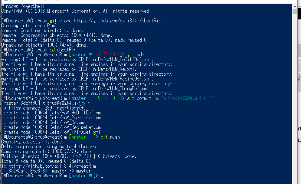This screenshot has width=301, height=184.
Task: Click the 'Defs/HoM_Peporisin.xml' create mode line
Action: [x=53, y=117]
